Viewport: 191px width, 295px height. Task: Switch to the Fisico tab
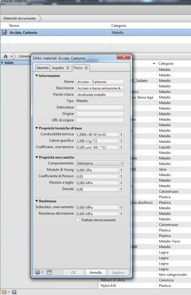[81, 68]
